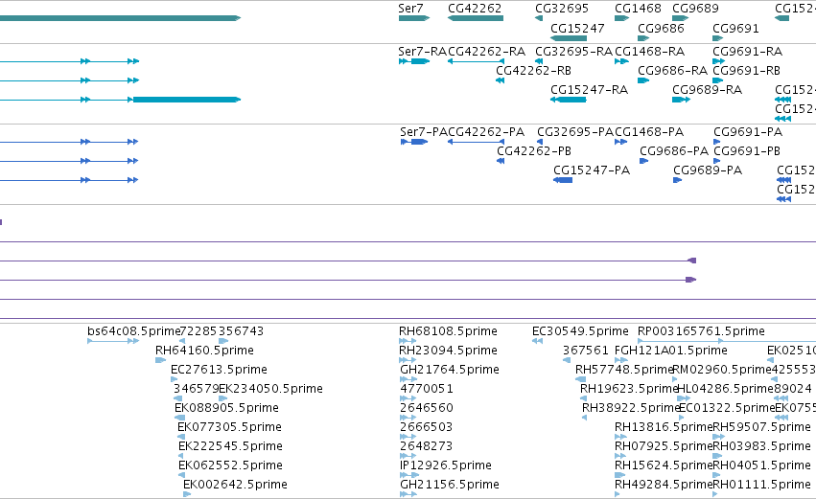The width and height of the screenshot is (816, 499).
Task: Click the EK062552.5prime EST label
Action: (x=230, y=465)
